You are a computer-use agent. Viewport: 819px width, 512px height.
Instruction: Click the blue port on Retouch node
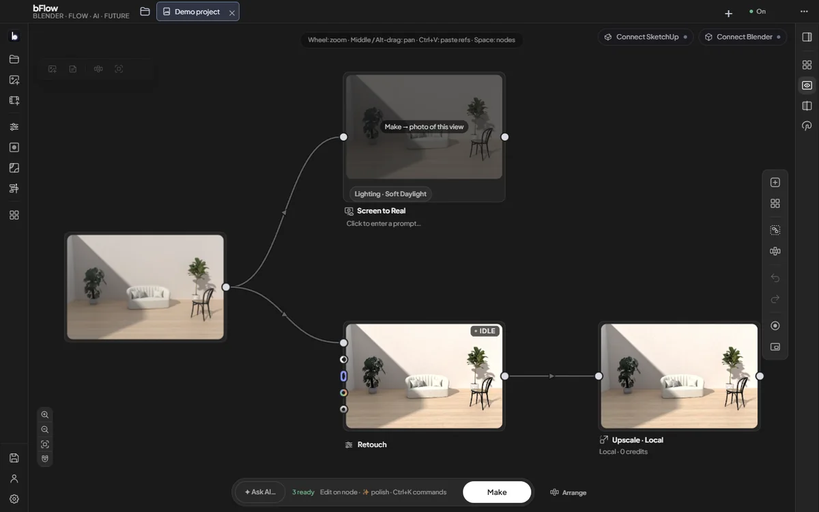coord(343,376)
